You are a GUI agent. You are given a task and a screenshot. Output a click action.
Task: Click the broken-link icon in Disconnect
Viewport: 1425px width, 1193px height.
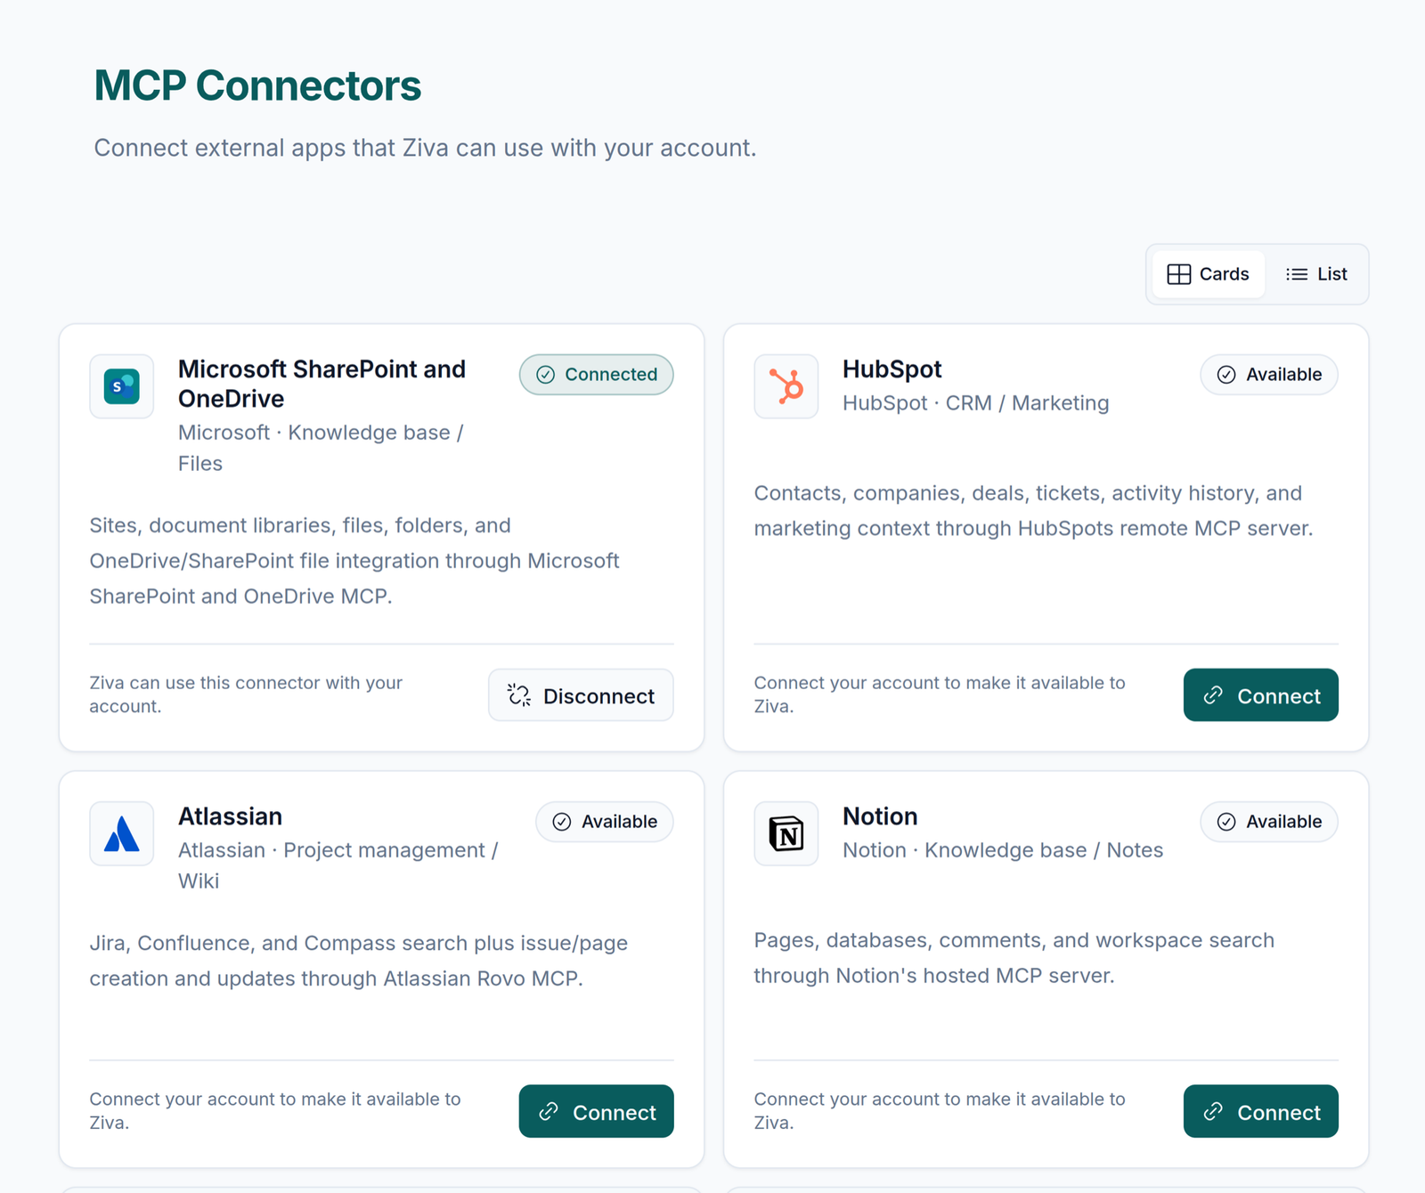click(x=519, y=695)
